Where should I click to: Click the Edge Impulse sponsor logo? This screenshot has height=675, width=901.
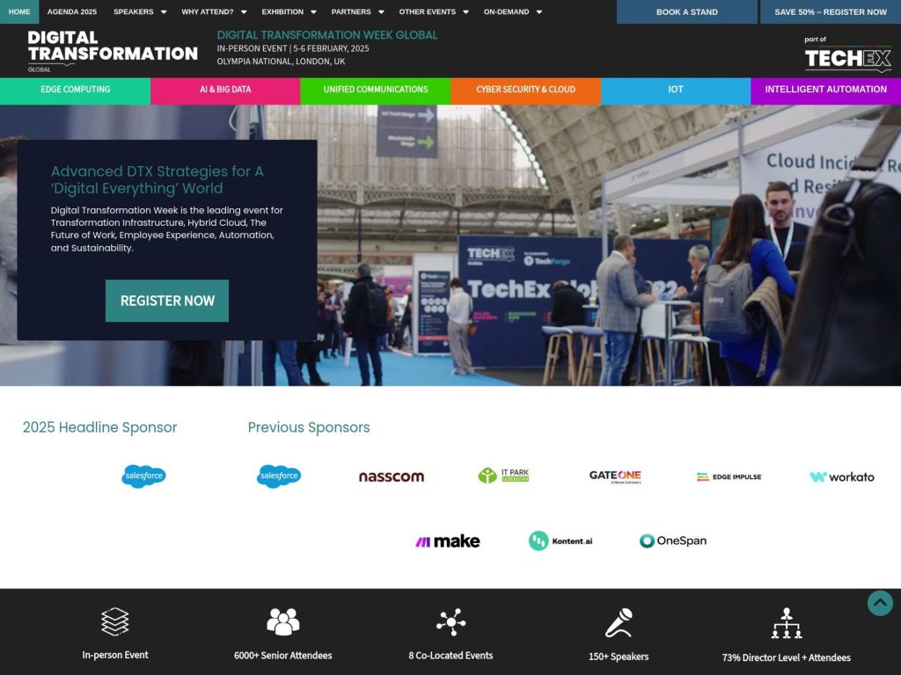tap(729, 475)
